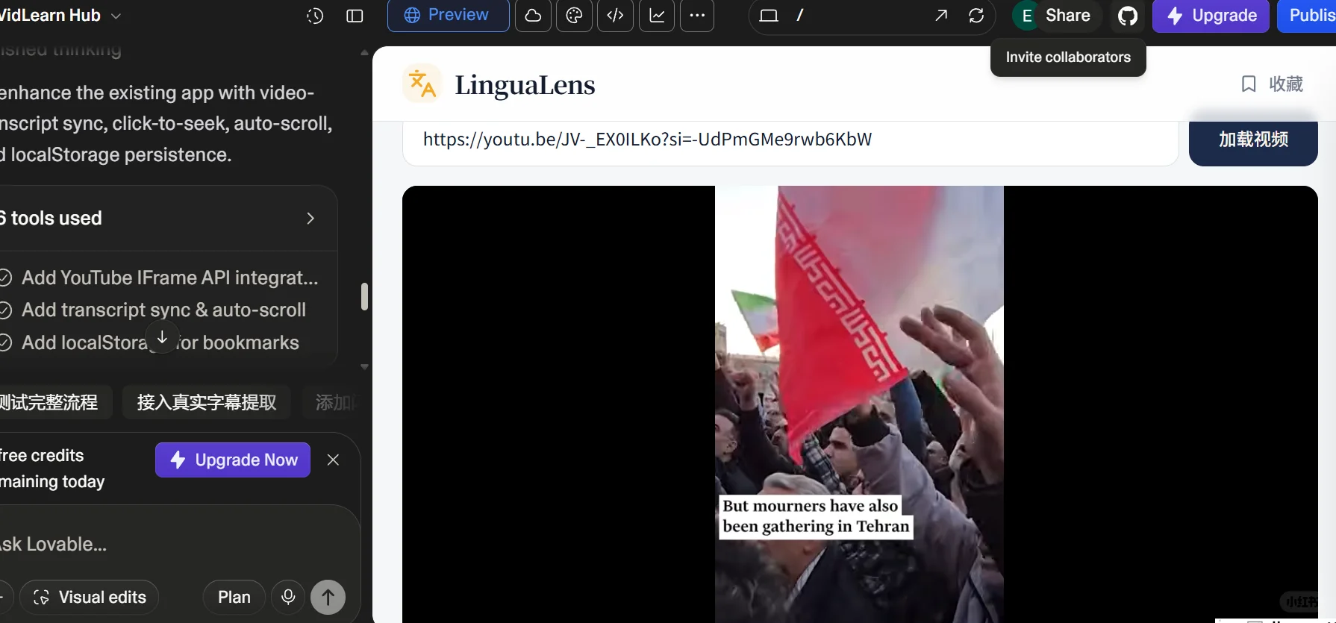Refresh the preview
This screenshot has width=1336, height=623.
[x=976, y=16]
